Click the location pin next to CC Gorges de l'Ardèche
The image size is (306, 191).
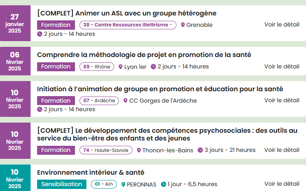(125, 101)
